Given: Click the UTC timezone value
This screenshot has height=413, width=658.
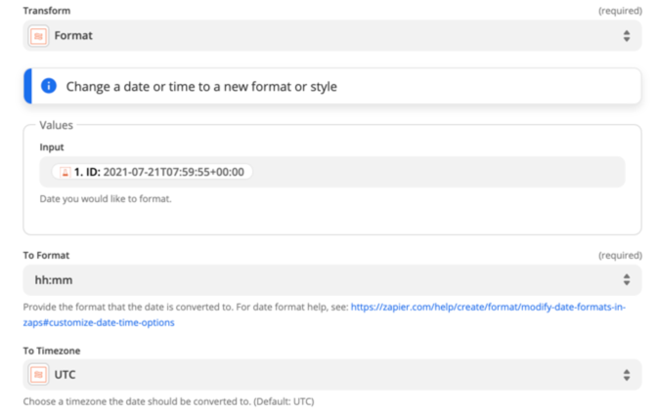Looking at the screenshot, I should pyautogui.click(x=66, y=375).
